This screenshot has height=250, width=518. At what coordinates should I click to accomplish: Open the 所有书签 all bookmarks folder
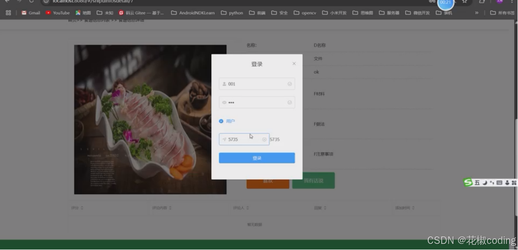(503, 13)
